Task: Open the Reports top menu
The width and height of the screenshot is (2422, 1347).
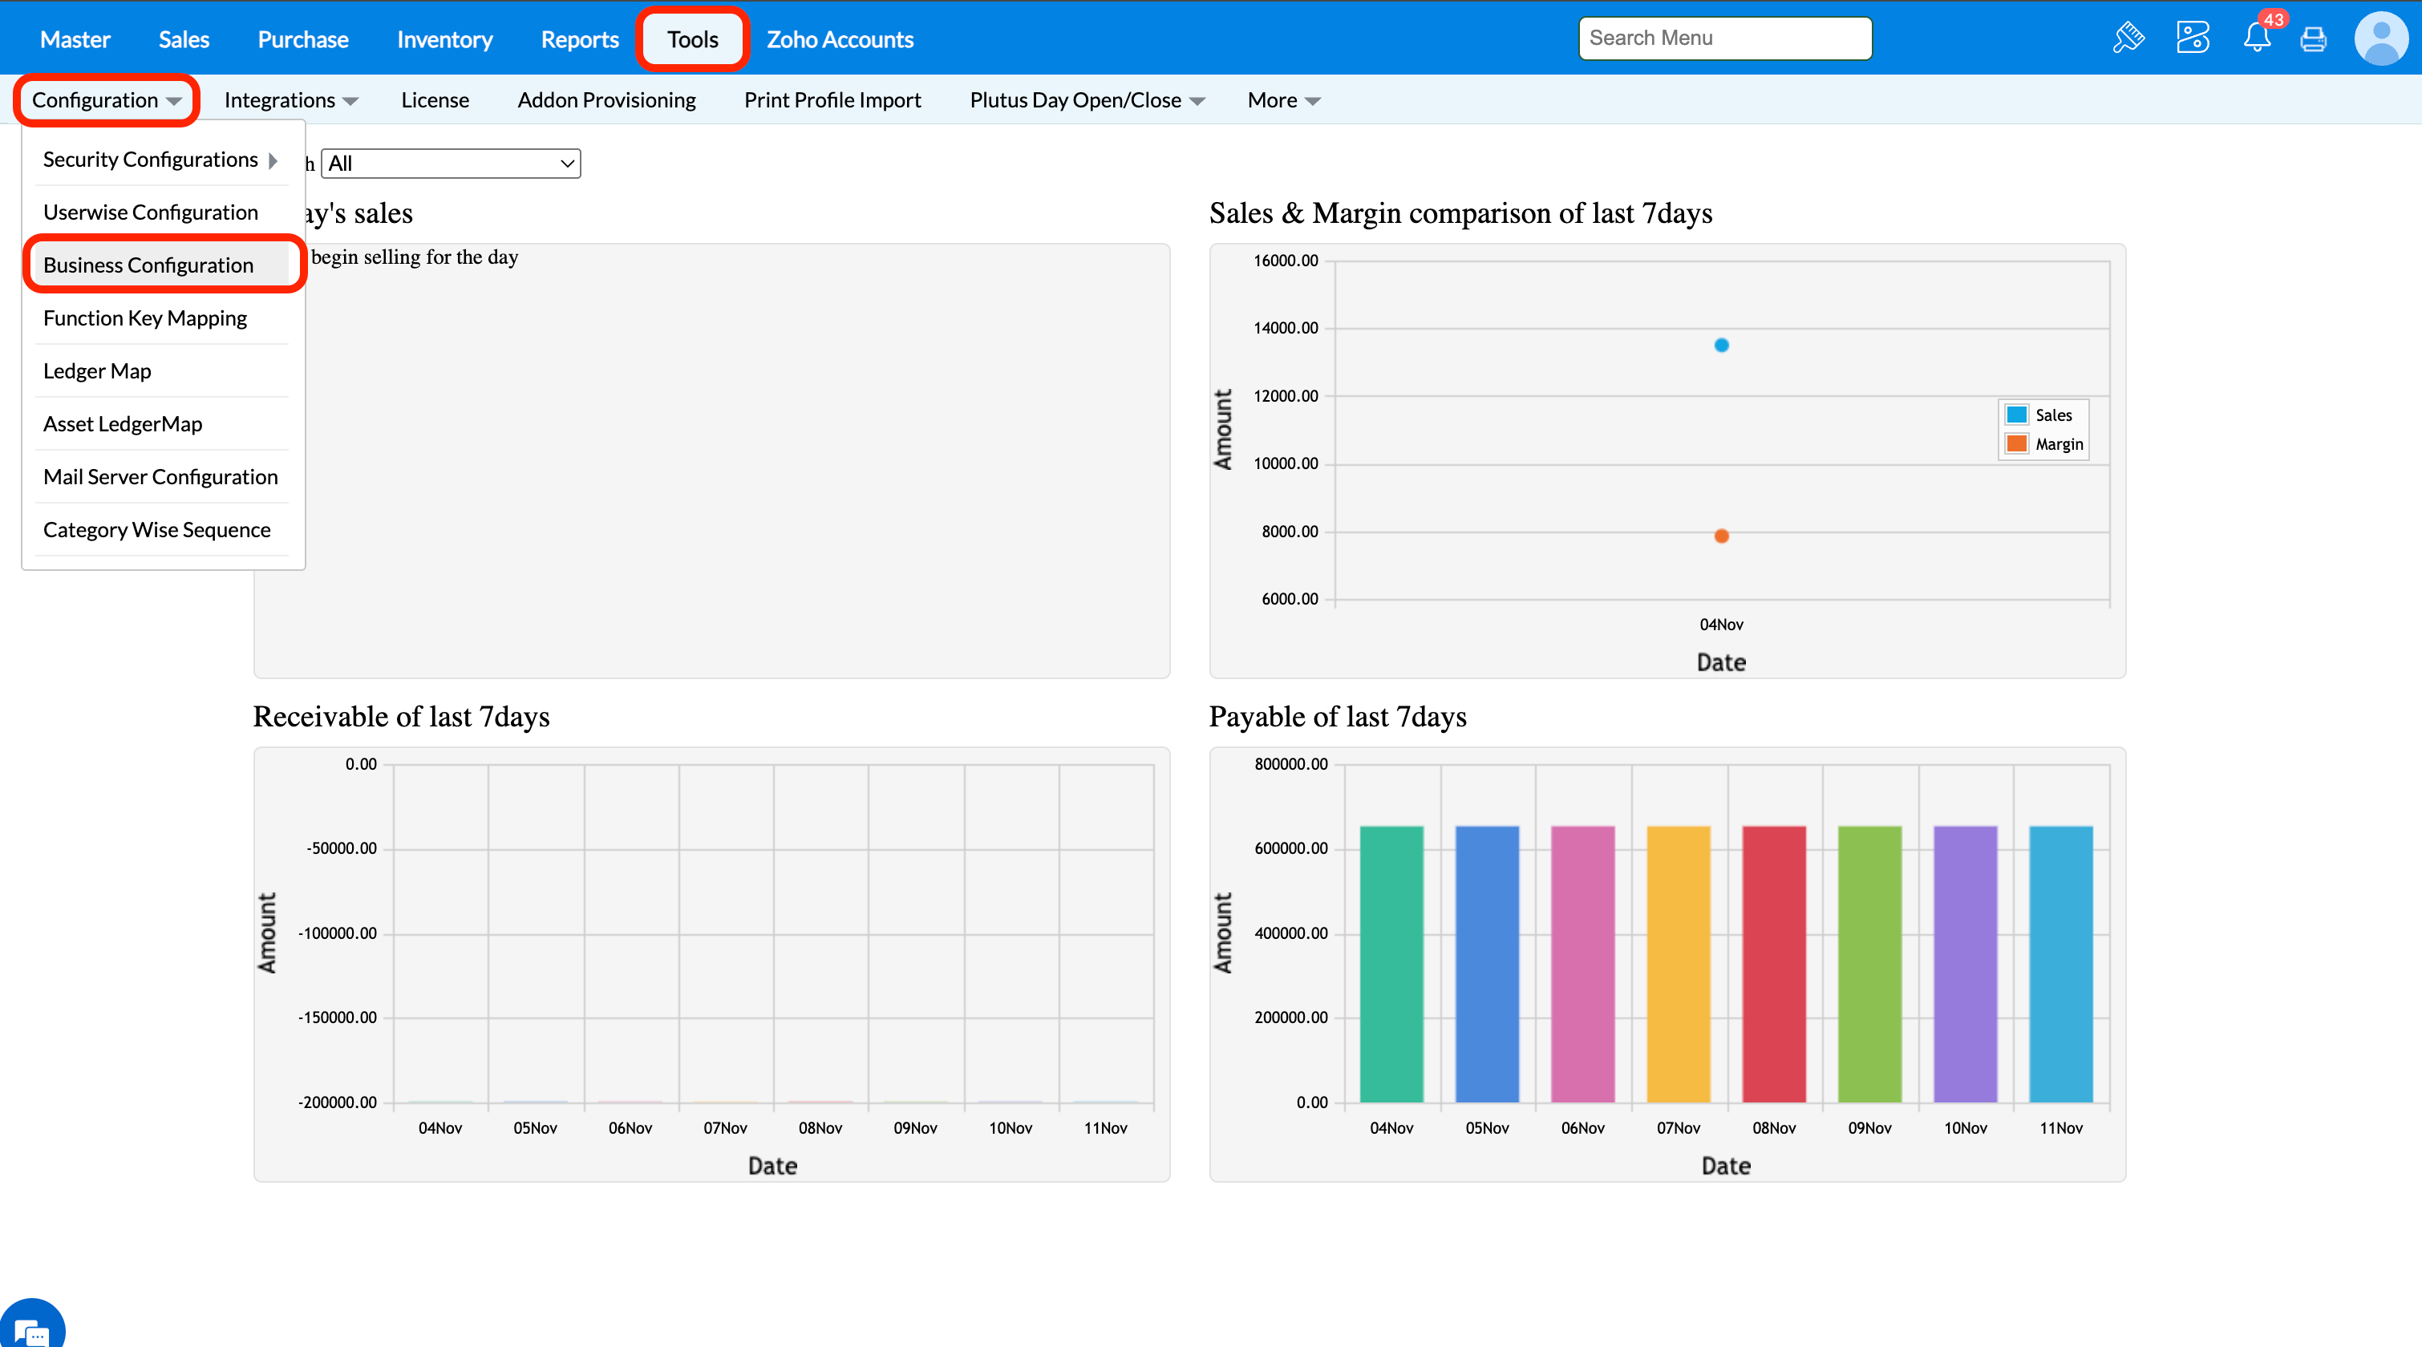Action: (x=579, y=39)
